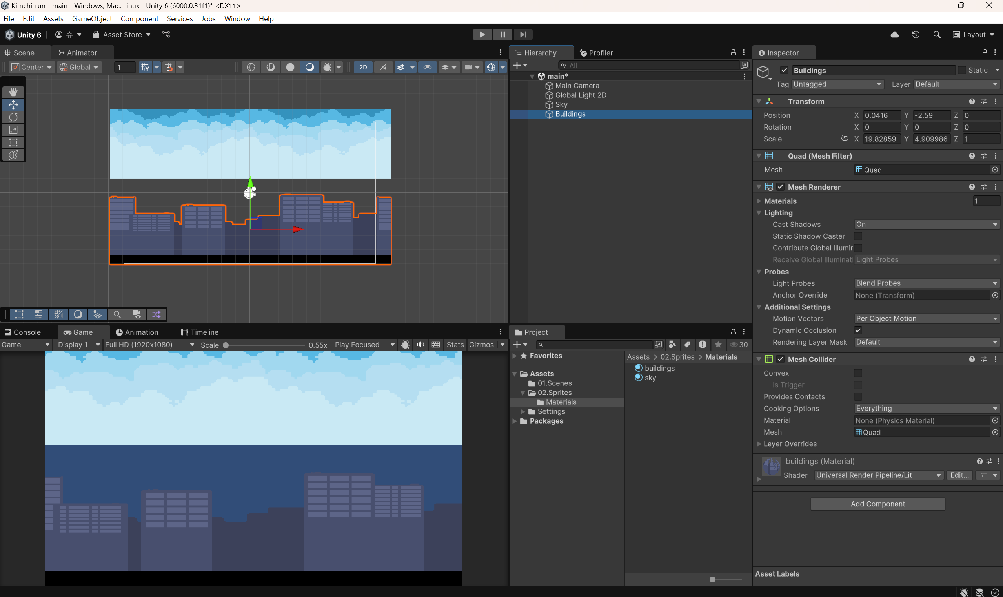
Task: Expand the Materials section in Mesh Renderer
Action: [759, 201]
